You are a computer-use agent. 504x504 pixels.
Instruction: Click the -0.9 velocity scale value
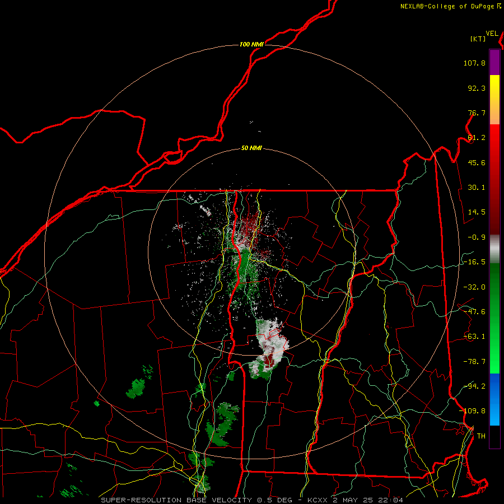[477, 237]
